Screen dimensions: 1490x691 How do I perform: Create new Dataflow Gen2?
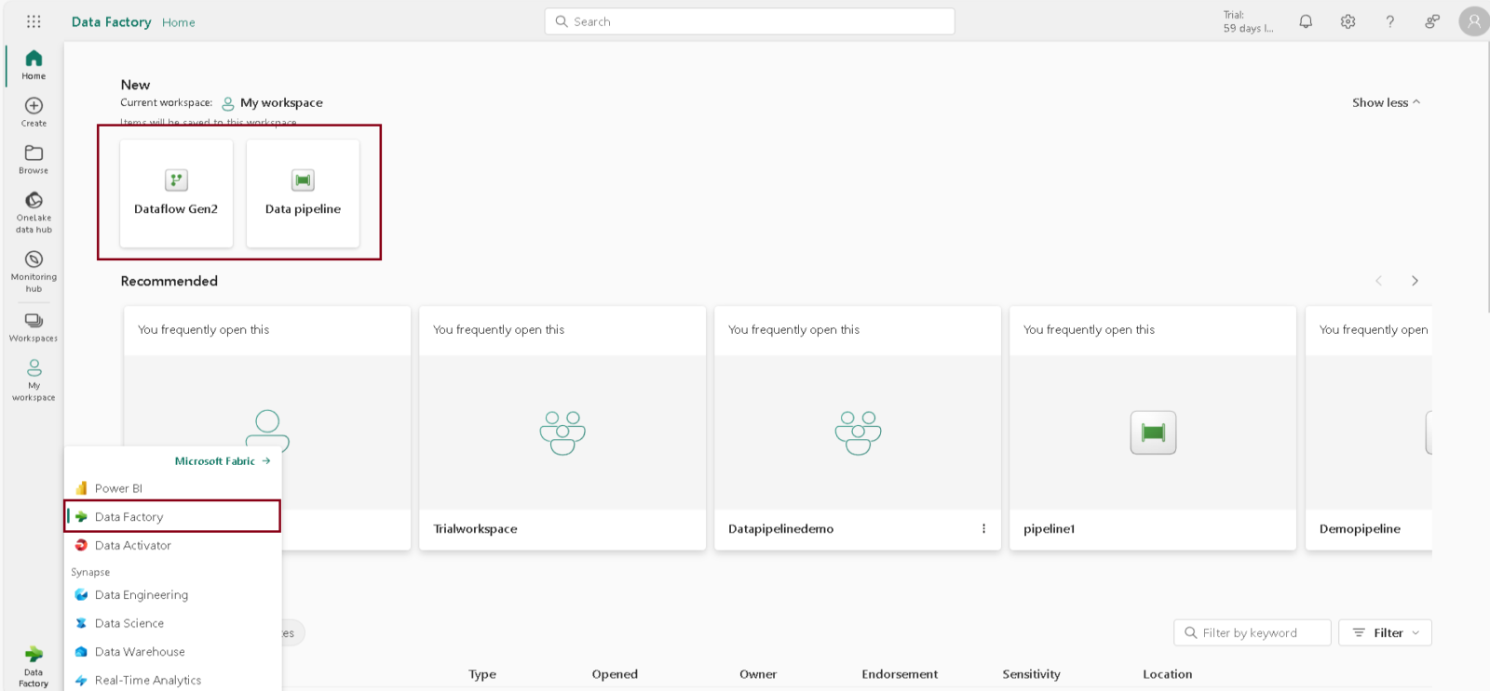pos(176,193)
